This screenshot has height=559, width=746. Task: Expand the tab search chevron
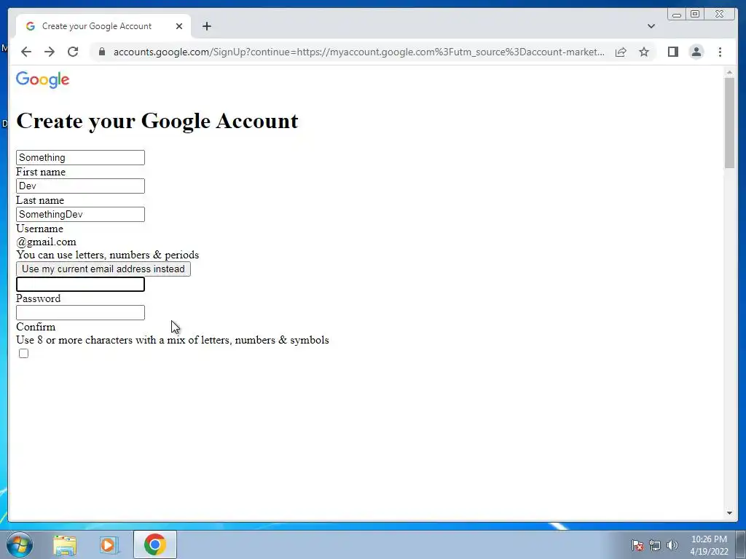[651, 26]
